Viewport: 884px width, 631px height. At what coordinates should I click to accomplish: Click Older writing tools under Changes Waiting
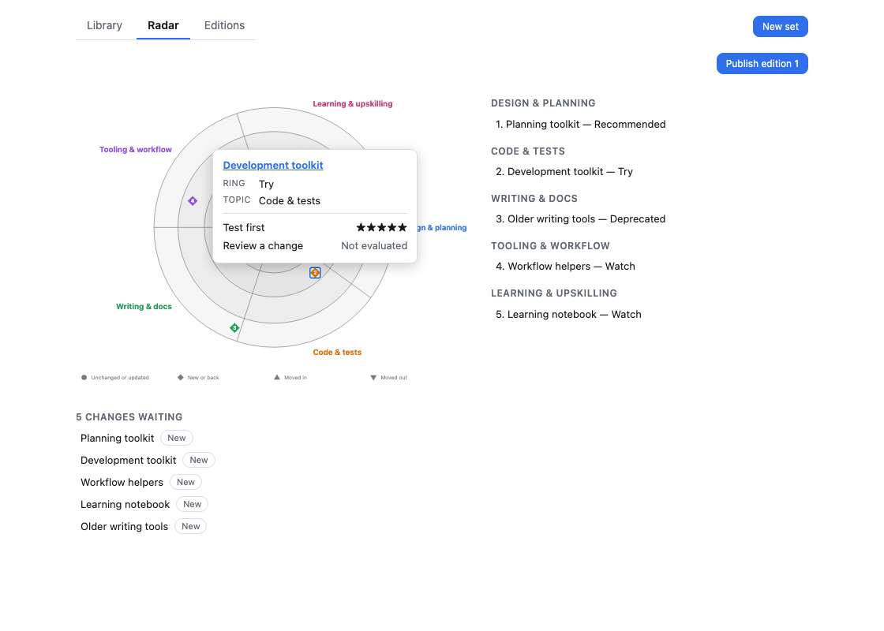125,526
